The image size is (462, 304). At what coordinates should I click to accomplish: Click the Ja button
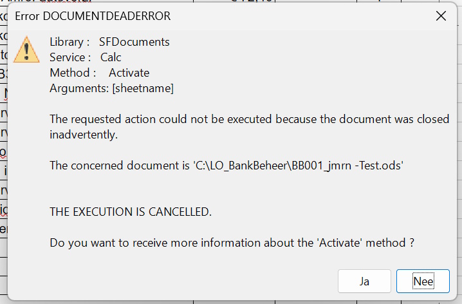[x=364, y=281]
